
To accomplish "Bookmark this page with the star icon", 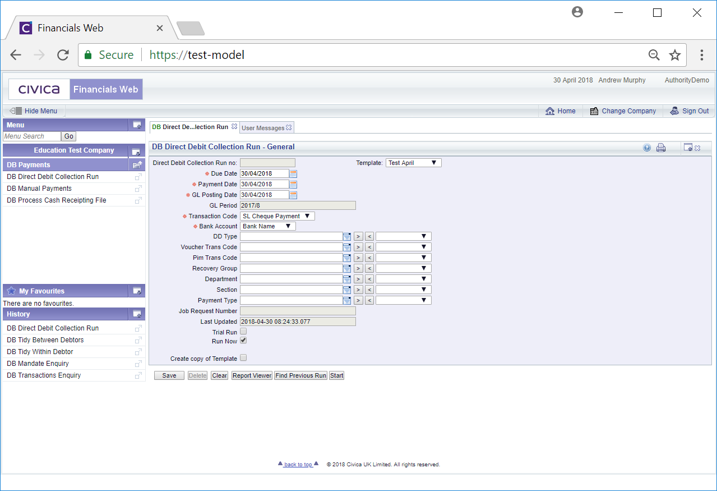I will (x=675, y=55).
